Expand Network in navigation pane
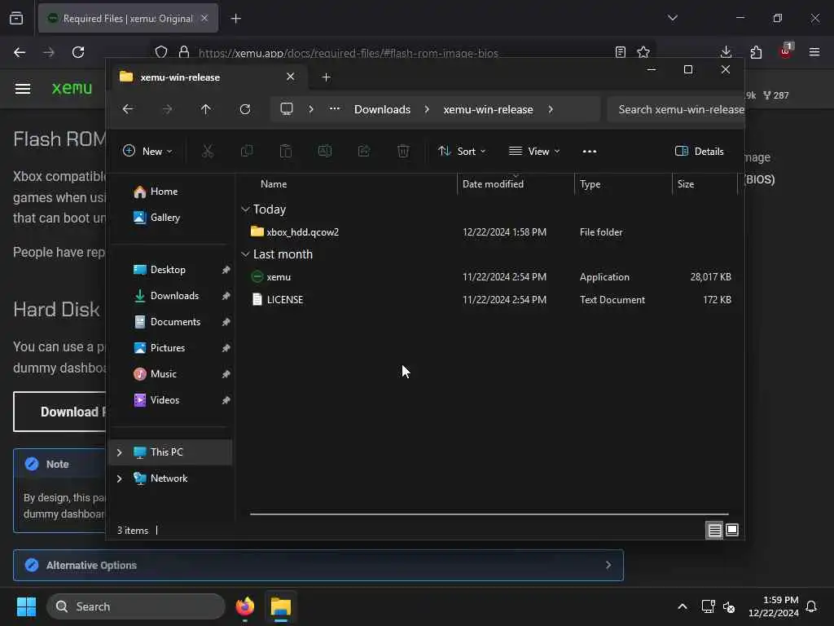 click(120, 478)
